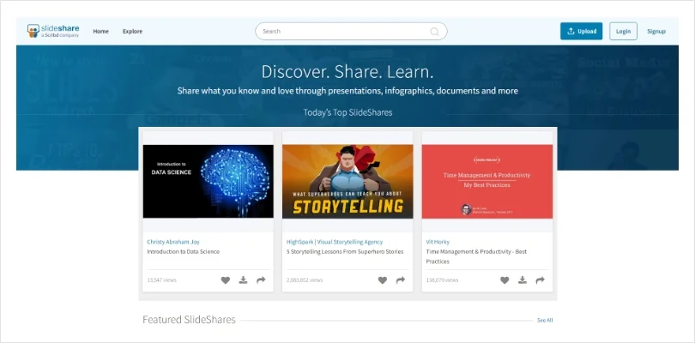Click the Upload button

581,31
